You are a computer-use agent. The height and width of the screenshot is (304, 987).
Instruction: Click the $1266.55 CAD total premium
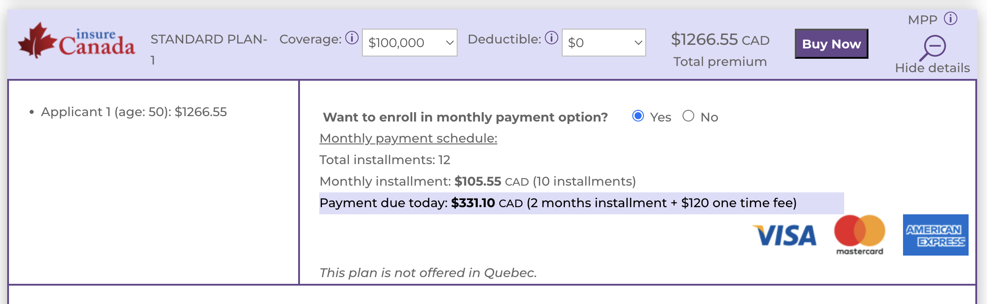coord(720,40)
